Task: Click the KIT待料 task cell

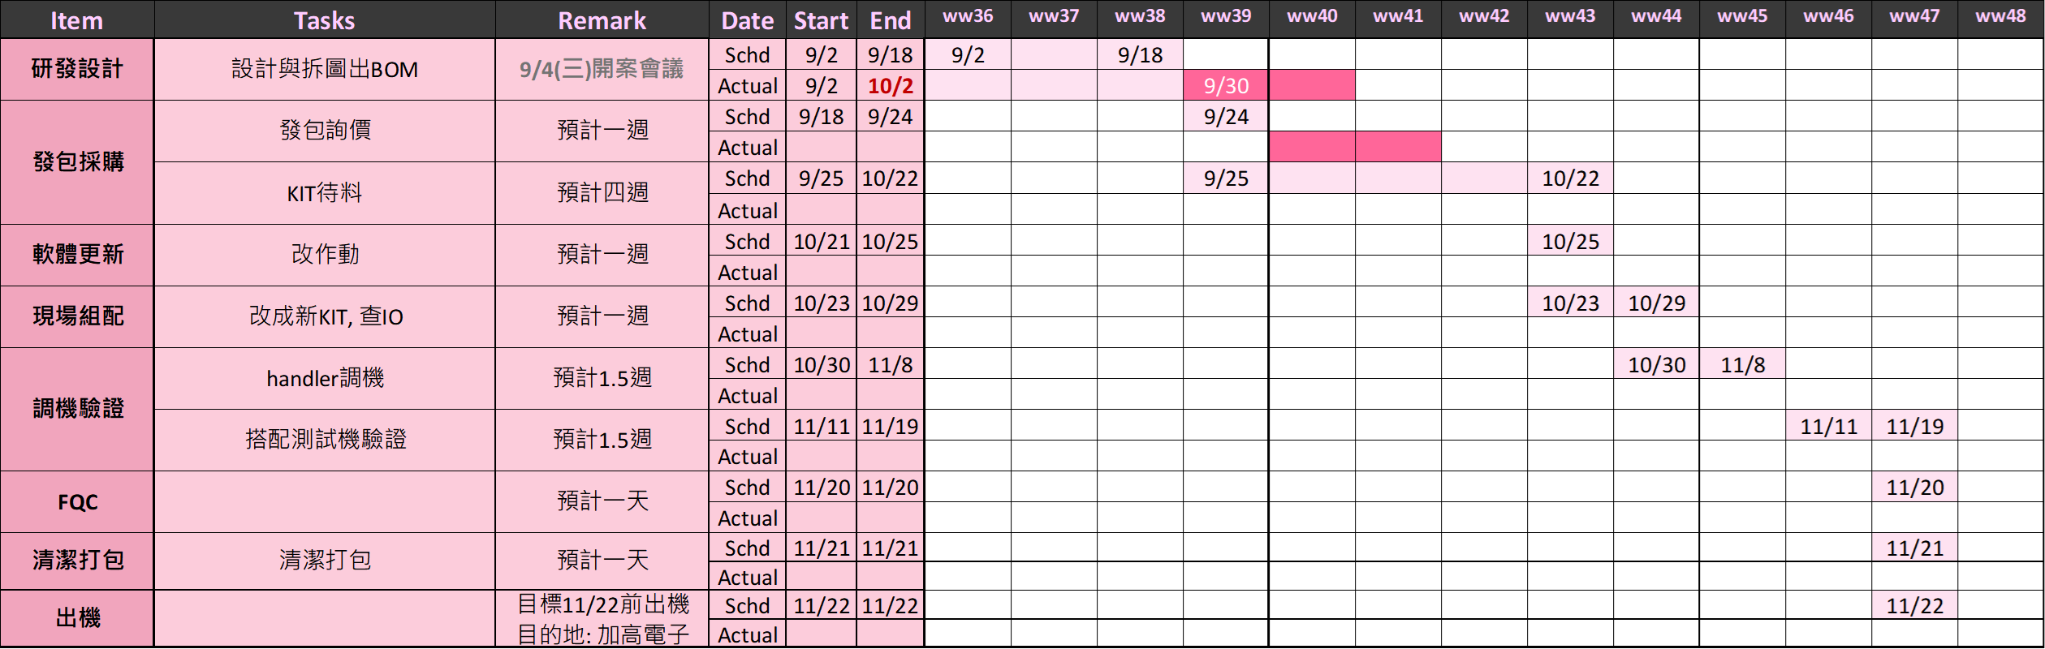Action: (x=324, y=193)
